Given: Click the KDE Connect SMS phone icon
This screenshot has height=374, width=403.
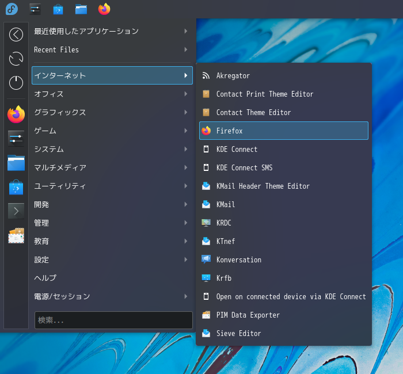Looking at the screenshot, I should coord(206,168).
